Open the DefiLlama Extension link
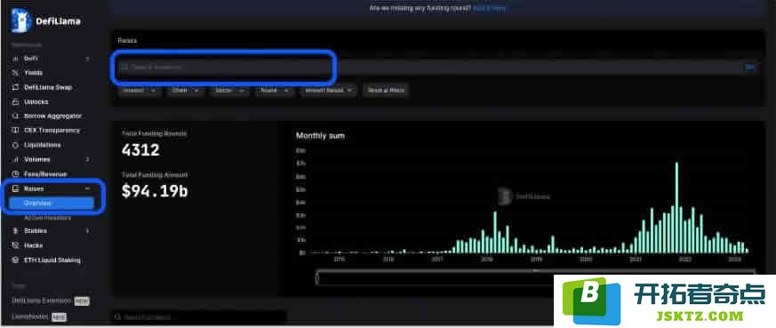This screenshot has width=776, height=328. [42, 301]
